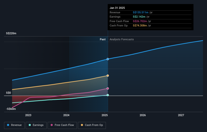The height and width of the screenshot is (132, 207).
Task: Select the 2027 x-axis label
Action: [x=181, y=115]
